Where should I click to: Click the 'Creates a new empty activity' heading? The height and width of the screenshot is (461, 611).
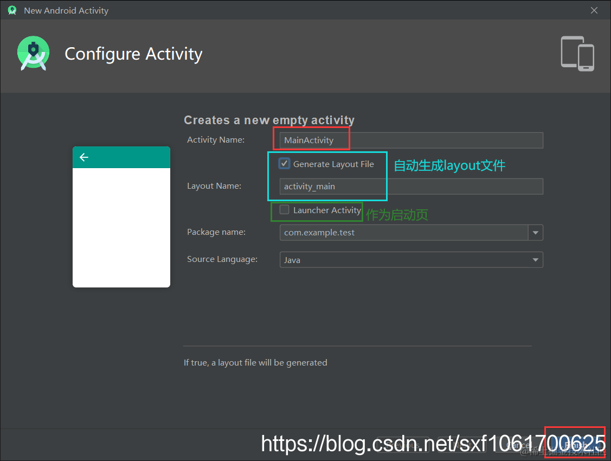269,120
